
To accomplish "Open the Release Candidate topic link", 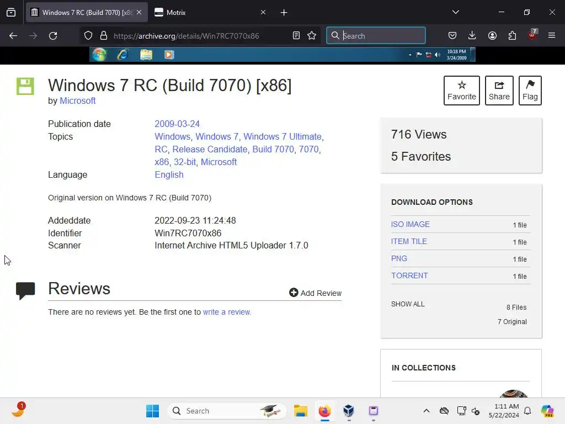I will (x=210, y=149).
